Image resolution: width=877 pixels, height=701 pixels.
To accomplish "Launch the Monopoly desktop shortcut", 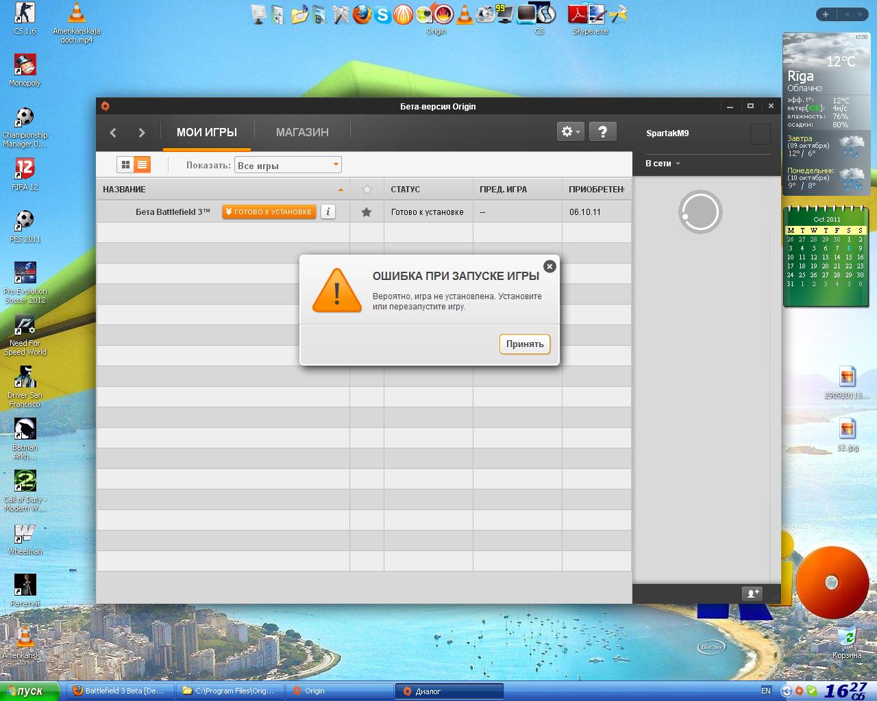I will [x=25, y=71].
